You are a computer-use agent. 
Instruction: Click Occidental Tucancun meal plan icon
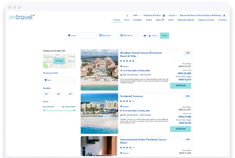(121, 115)
